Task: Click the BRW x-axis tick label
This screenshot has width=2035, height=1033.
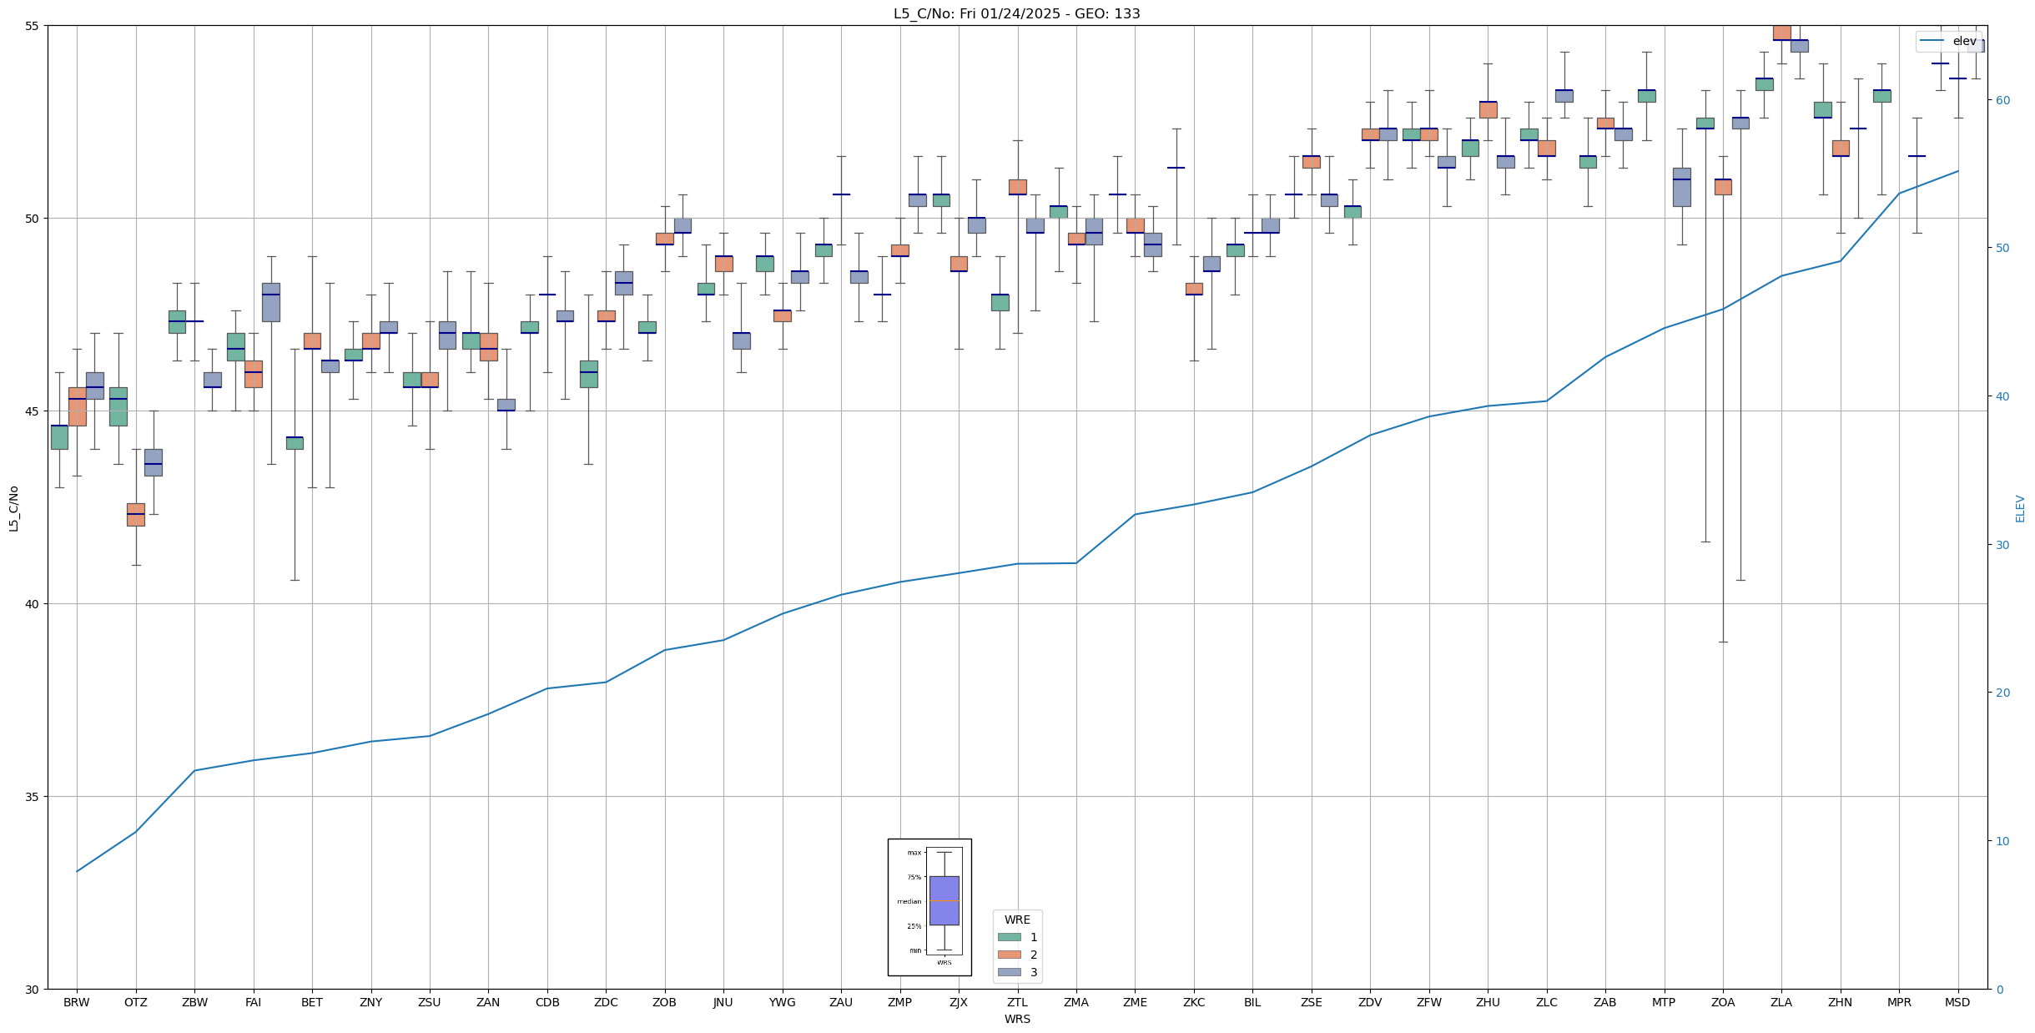Action: (77, 1002)
